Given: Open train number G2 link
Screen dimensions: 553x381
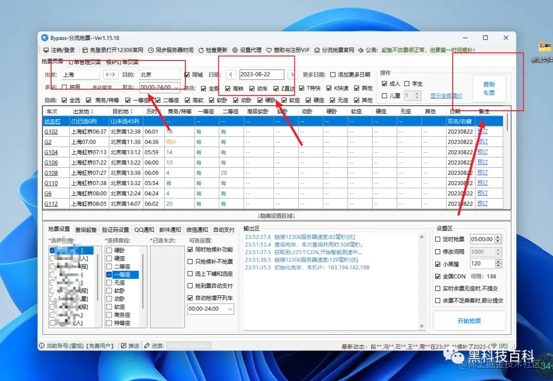Looking at the screenshot, I should 48,142.
